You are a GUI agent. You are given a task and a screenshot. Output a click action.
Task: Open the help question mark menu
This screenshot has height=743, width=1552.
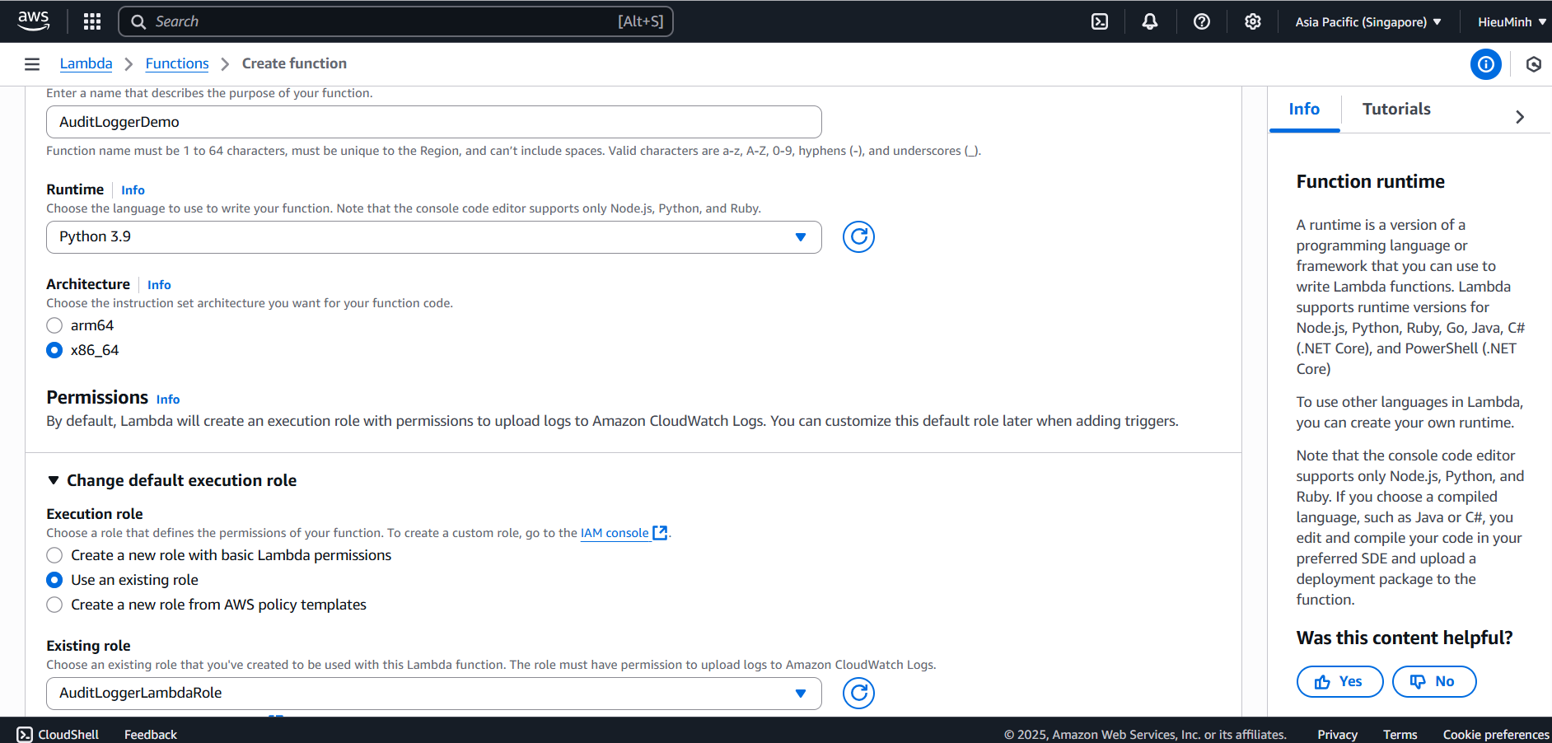(1202, 21)
